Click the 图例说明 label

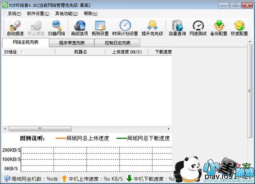[32, 138]
